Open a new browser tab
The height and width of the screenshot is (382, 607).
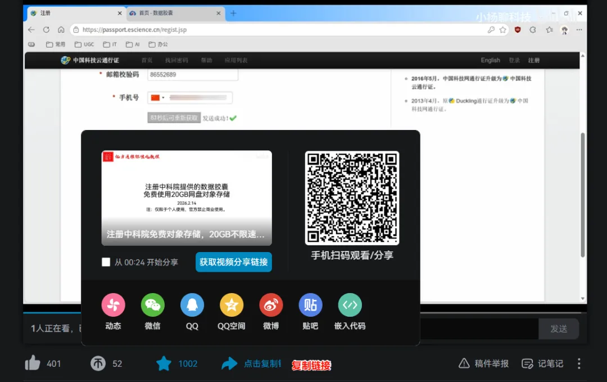point(233,13)
